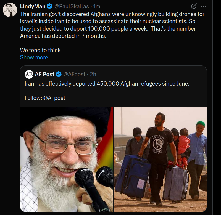
Task: Open the bearded cleric photo
Action: 67,160
